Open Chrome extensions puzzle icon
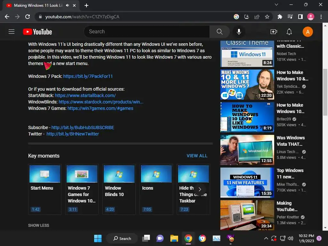328x246 pixels. [x=280, y=17]
